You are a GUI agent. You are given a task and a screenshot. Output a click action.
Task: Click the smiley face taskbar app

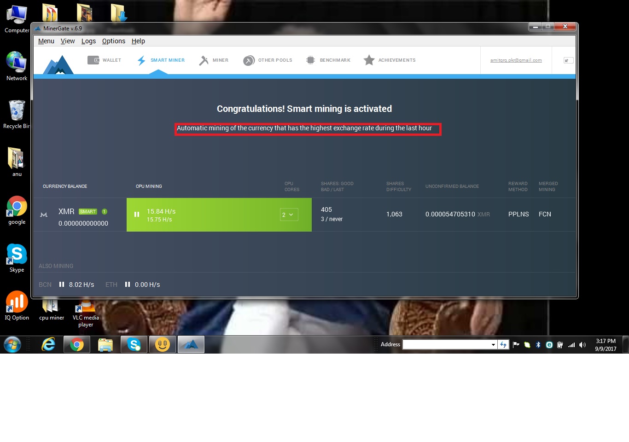click(x=163, y=344)
